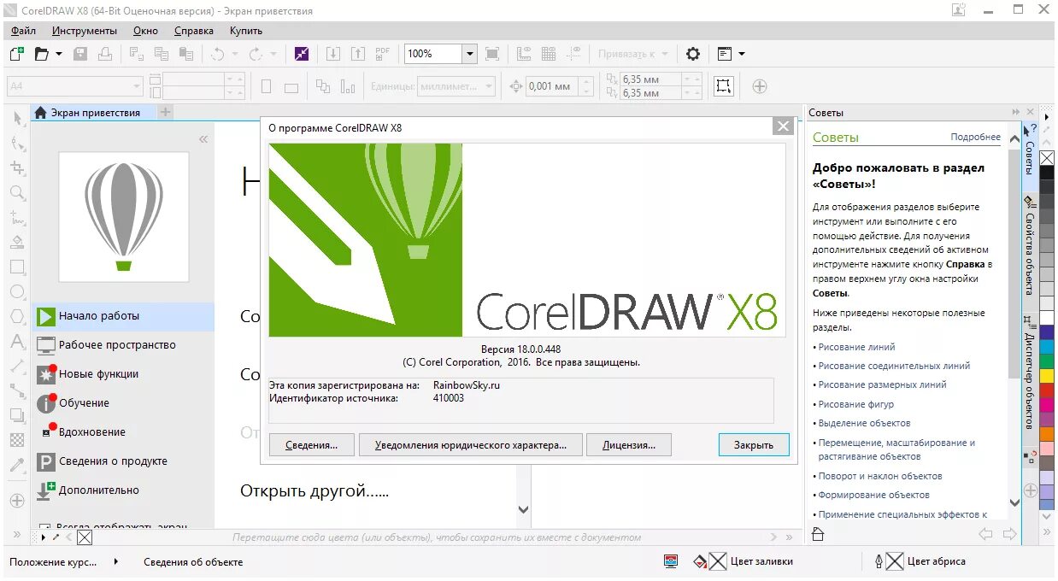
Task: Expand the cursor position (Положение курс...) arrow
Action: pos(115,561)
